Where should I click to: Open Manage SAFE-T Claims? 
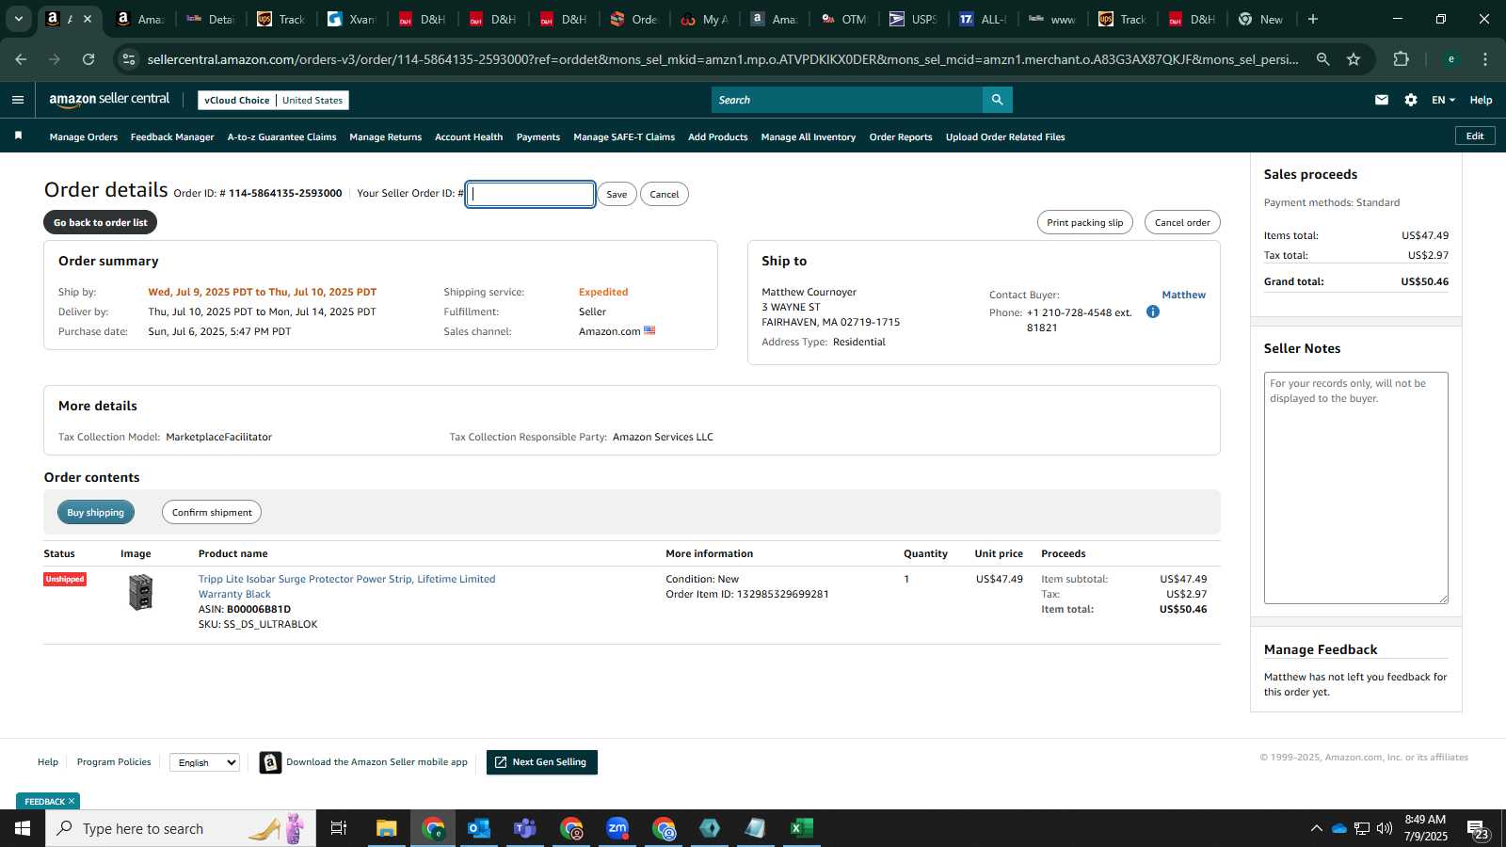point(624,136)
